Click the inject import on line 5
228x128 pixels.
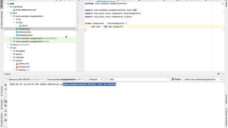(x=108, y=17)
